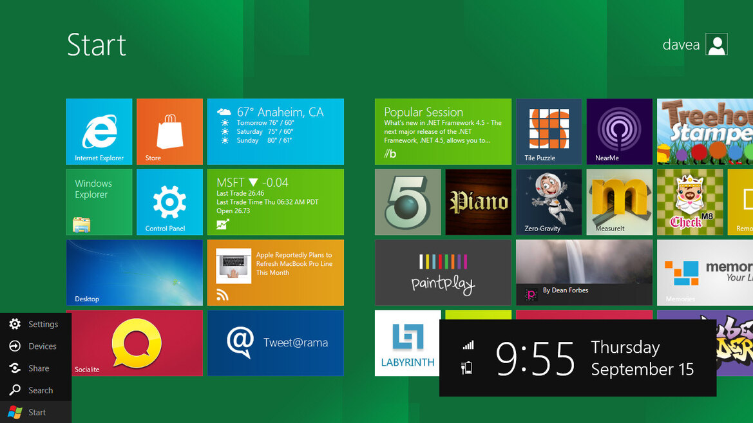Open the Memories app tile
This screenshot has height=423, width=753.
click(x=705, y=273)
